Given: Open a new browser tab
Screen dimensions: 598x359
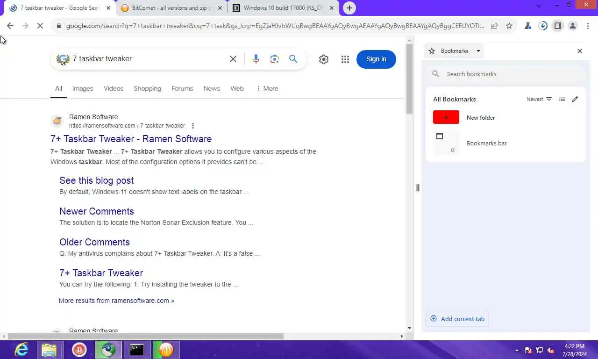Looking at the screenshot, I should click(349, 8).
